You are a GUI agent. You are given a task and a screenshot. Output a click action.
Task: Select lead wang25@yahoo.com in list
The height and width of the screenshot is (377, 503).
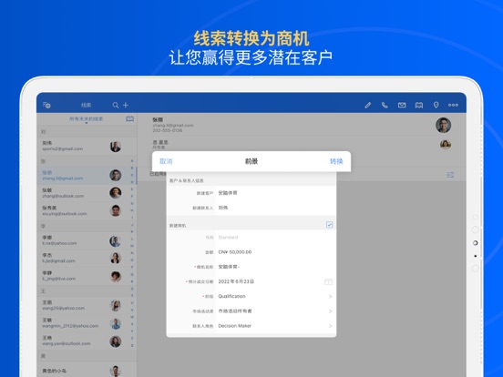point(87,305)
